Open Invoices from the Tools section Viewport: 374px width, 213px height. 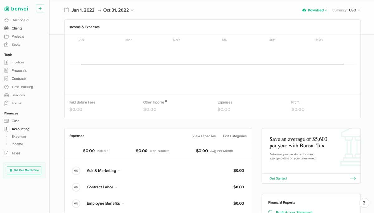pos(7,62)
